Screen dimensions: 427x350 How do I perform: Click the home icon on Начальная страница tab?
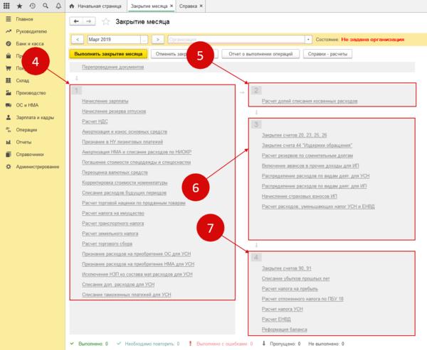click(72, 6)
